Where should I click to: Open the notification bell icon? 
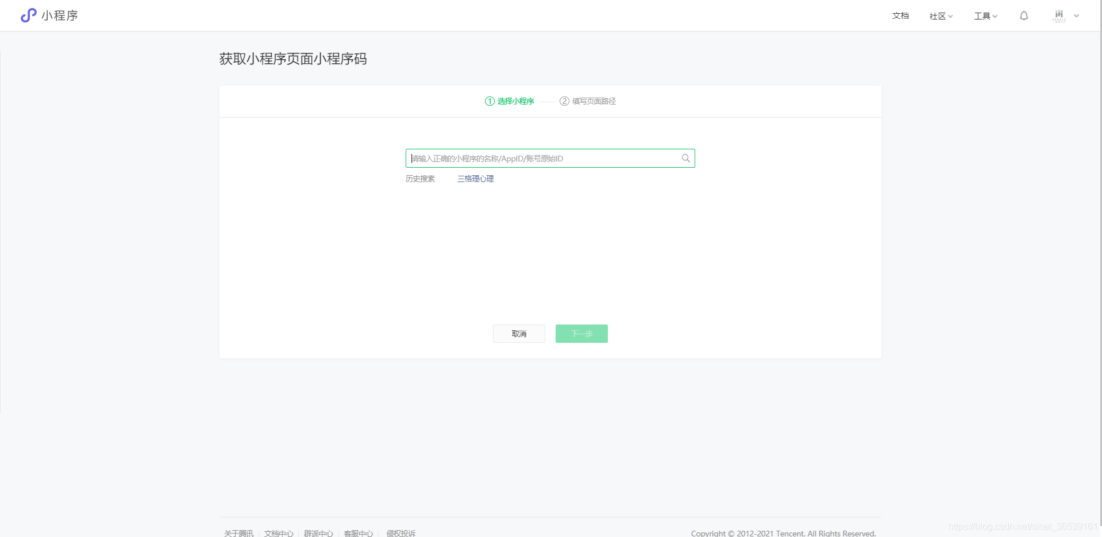1023,16
